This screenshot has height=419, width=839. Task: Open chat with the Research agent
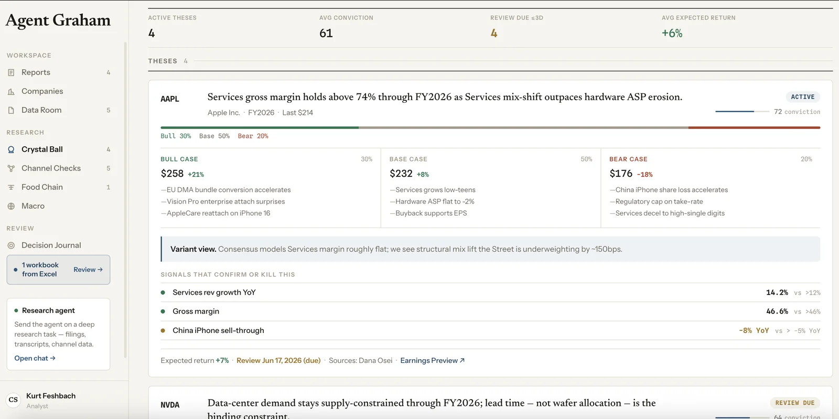pos(35,358)
